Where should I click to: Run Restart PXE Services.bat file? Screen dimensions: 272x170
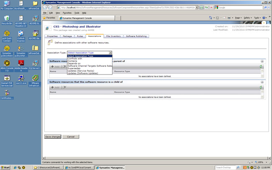(7, 81)
